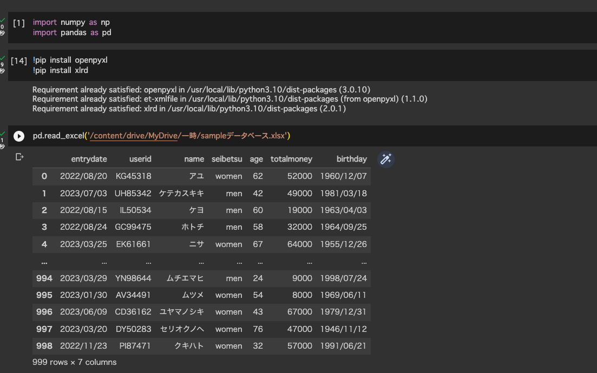The height and width of the screenshot is (373, 597).
Task: Click into the import numpy code line
Action: (71, 22)
